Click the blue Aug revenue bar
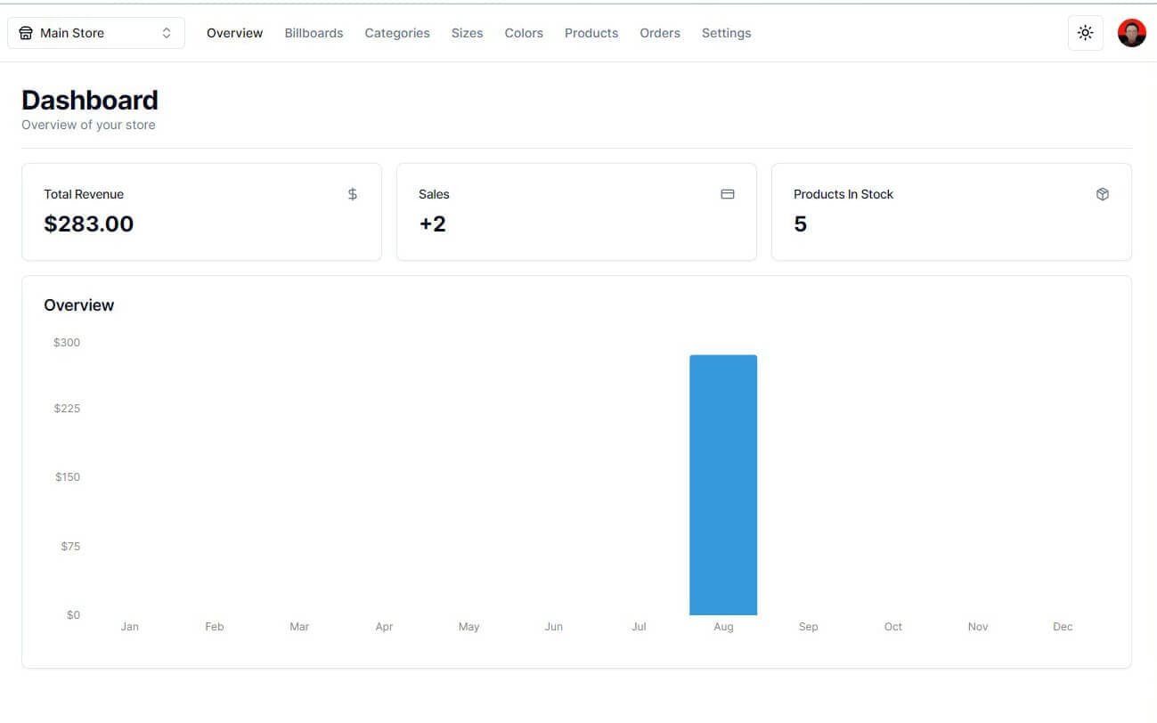This screenshot has width=1157, height=723. (x=723, y=485)
